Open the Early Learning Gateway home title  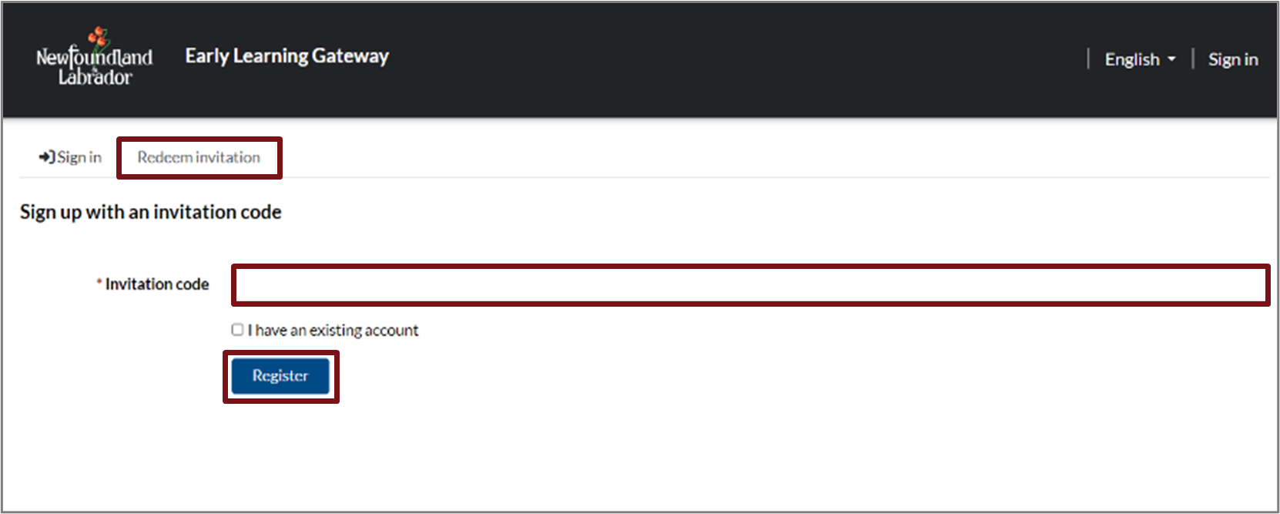click(x=286, y=56)
